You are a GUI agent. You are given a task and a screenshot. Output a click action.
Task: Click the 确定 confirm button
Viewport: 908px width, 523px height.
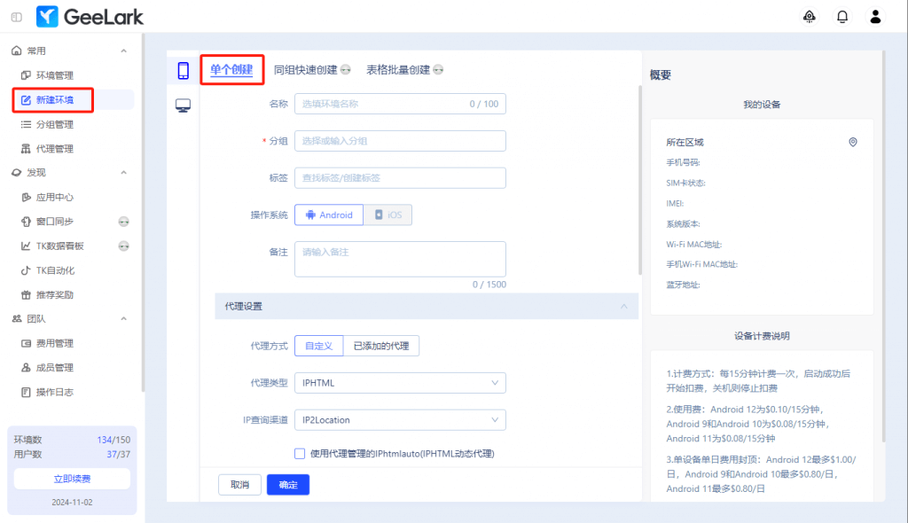288,484
